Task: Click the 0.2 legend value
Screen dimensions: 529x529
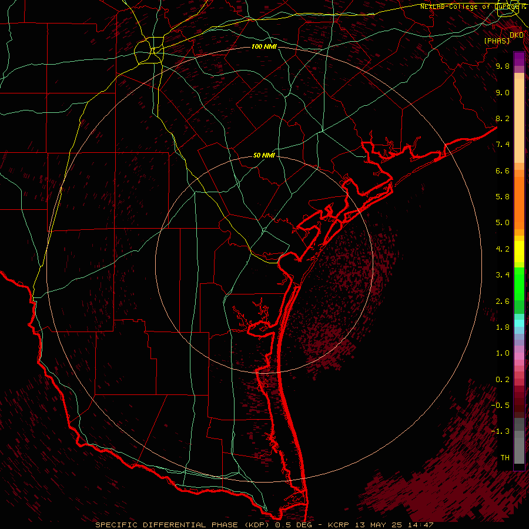Action: 503,380
